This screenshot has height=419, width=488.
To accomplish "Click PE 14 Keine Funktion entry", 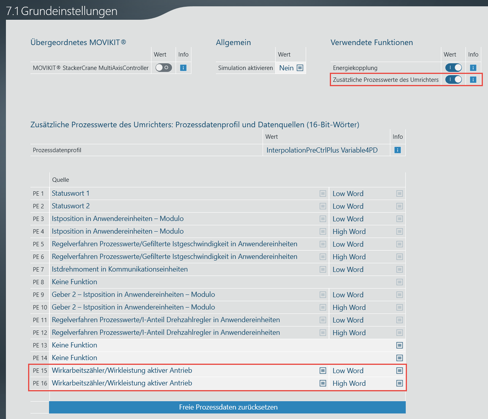I will click(x=74, y=358).
